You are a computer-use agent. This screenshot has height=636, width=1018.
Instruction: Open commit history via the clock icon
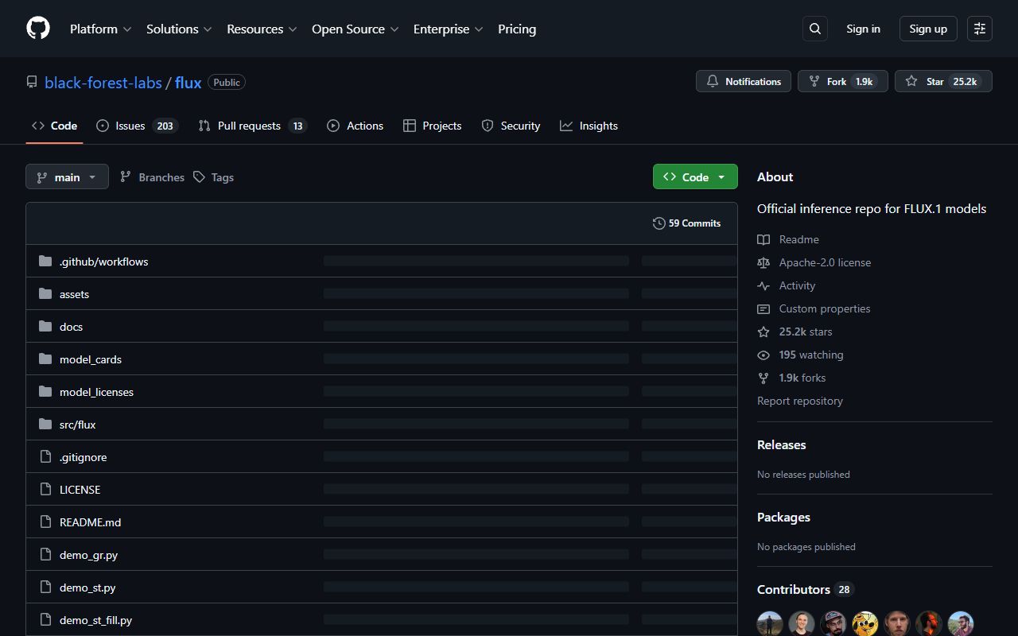659,223
